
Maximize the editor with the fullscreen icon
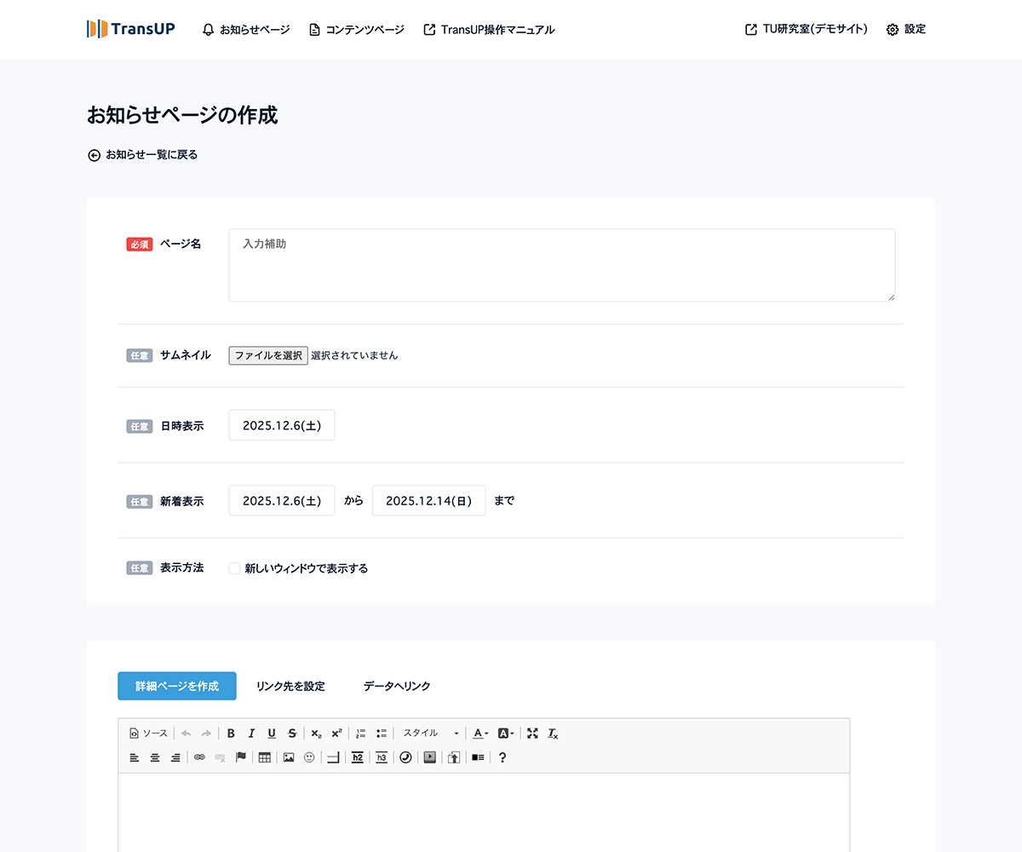tap(532, 734)
